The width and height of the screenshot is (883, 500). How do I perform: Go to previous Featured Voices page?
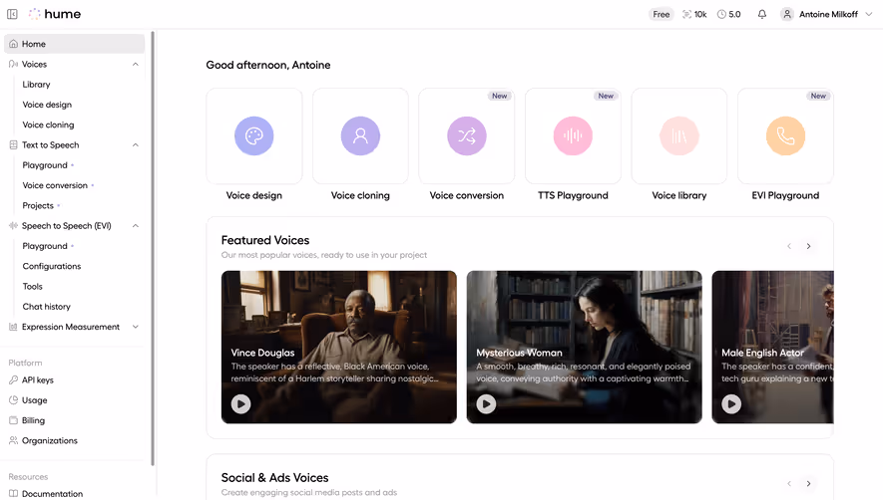tap(789, 246)
